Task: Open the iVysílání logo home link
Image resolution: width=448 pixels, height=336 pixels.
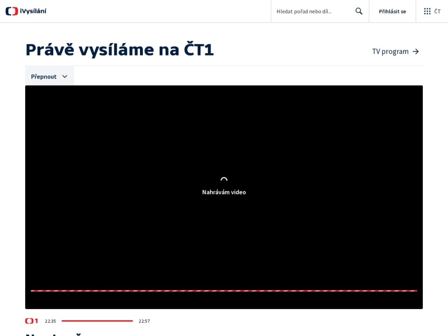Action: point(26,11)
